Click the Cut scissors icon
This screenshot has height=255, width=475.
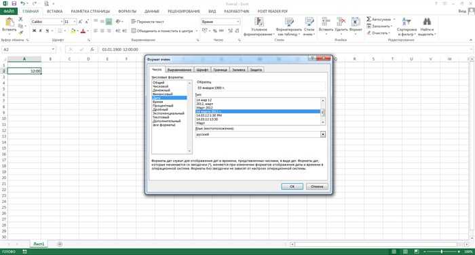coord(20,20)
